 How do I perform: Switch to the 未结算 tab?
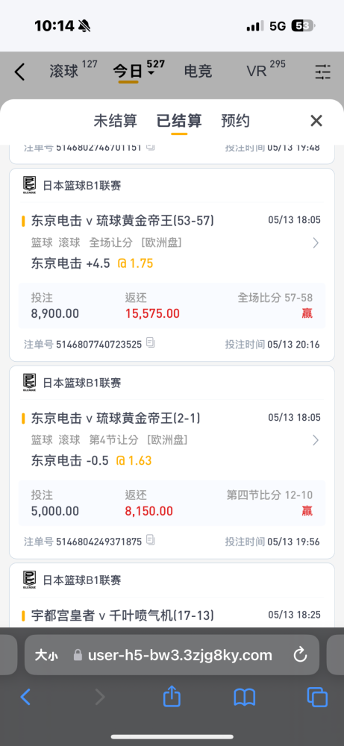tap(115, 121)
